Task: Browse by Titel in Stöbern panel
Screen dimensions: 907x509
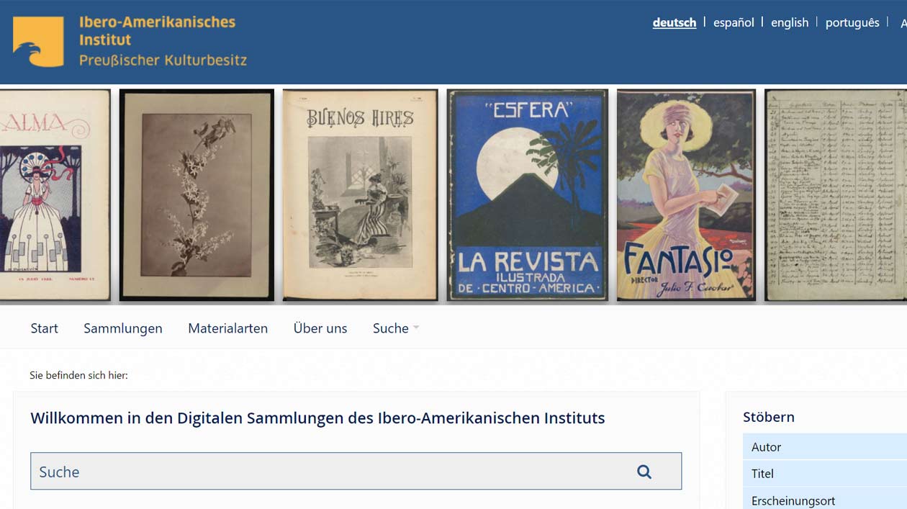Action: [825, 474]
